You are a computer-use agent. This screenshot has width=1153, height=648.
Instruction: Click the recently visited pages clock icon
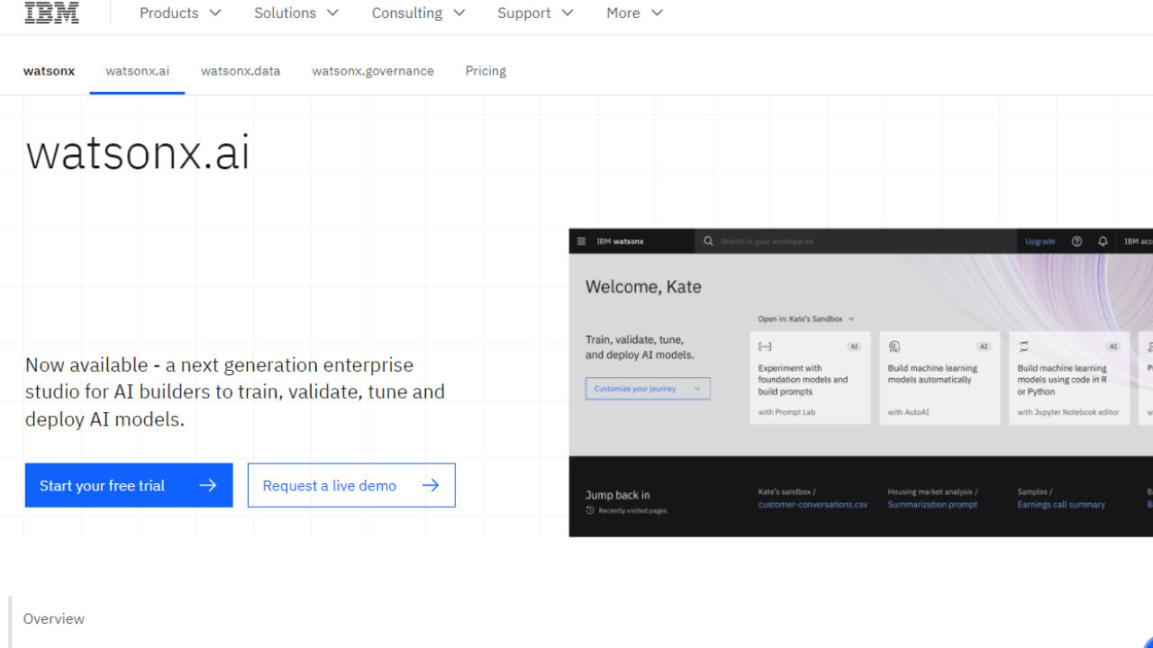[x=590, y=510]
